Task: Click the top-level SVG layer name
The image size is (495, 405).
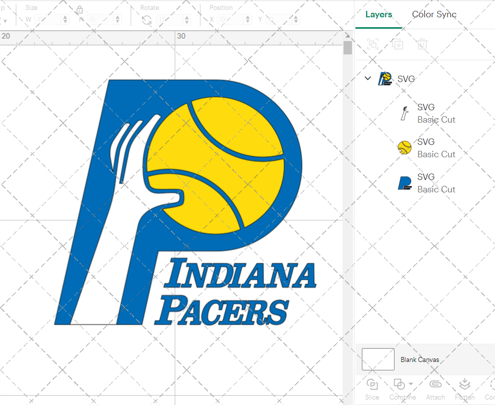Action: (406, 79)
